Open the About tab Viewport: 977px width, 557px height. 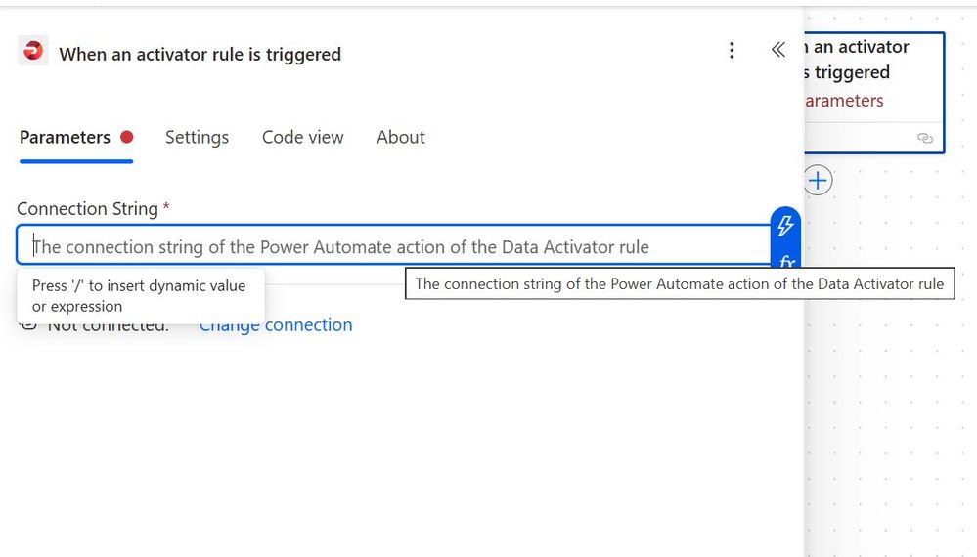tap(400, 138)
